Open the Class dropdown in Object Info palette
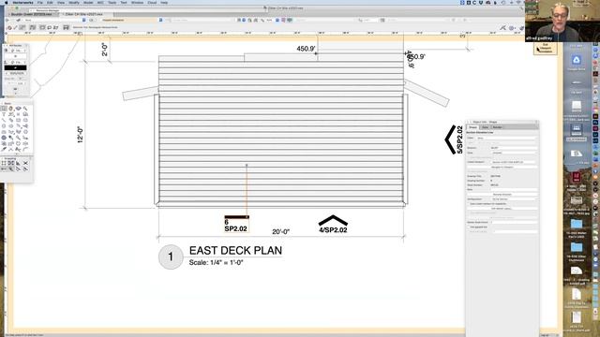The image size is (600, 337). (506, 138)
